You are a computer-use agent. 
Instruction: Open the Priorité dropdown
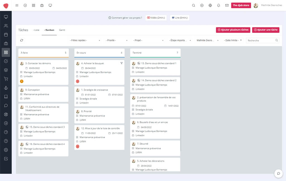click(x=117, y=40)
